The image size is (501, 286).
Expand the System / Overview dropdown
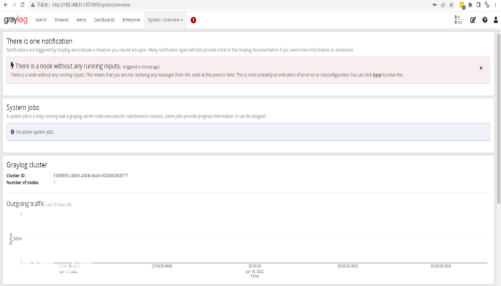165,20
